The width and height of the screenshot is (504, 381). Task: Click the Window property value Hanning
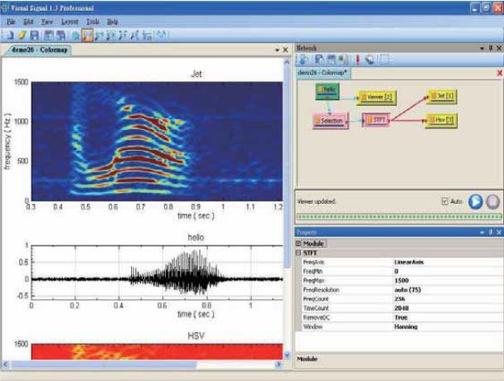[x=406, y=327]
